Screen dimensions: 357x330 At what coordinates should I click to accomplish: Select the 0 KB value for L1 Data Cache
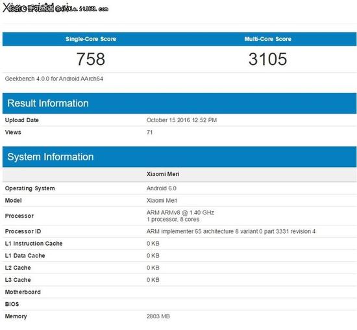(x=153, y=256)
